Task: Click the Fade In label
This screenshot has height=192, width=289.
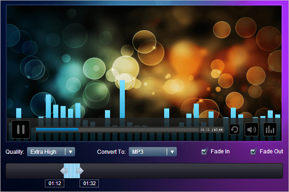Action: coord(220,151)
